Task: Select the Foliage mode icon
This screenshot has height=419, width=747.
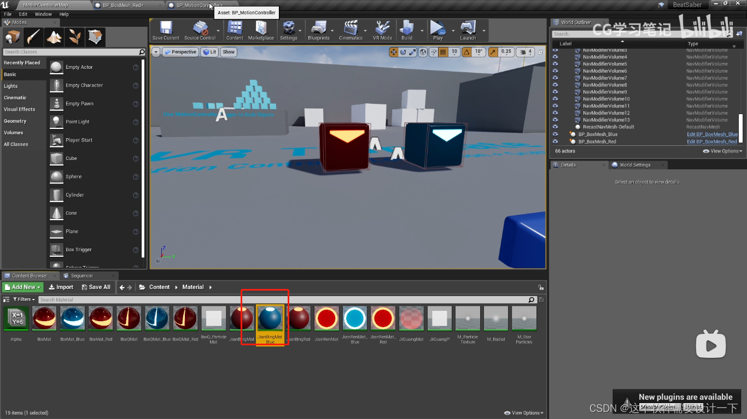Action: pos(74,37)
